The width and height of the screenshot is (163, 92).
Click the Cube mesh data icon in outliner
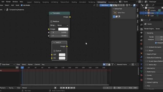coord(158,13)
